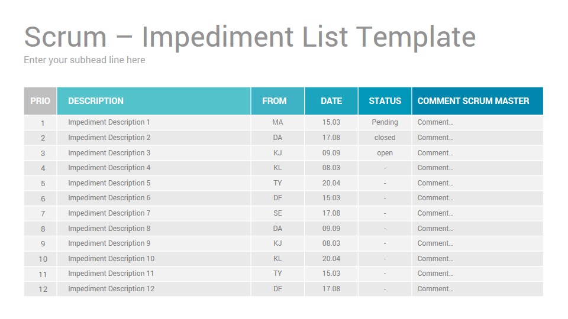Click date "17.08" in row 2
The height and width of the screenshot is (319, 568).
[331, 138]
